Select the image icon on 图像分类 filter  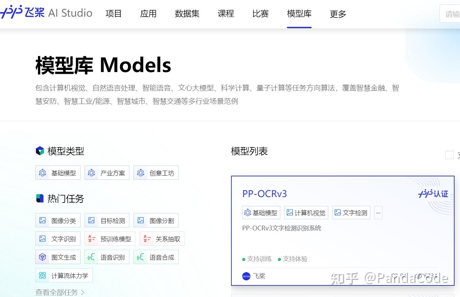[43, 220]
